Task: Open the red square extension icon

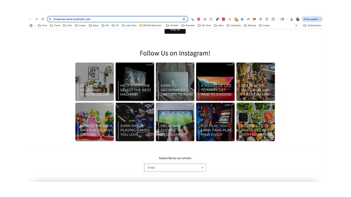Action: [223, 19]
